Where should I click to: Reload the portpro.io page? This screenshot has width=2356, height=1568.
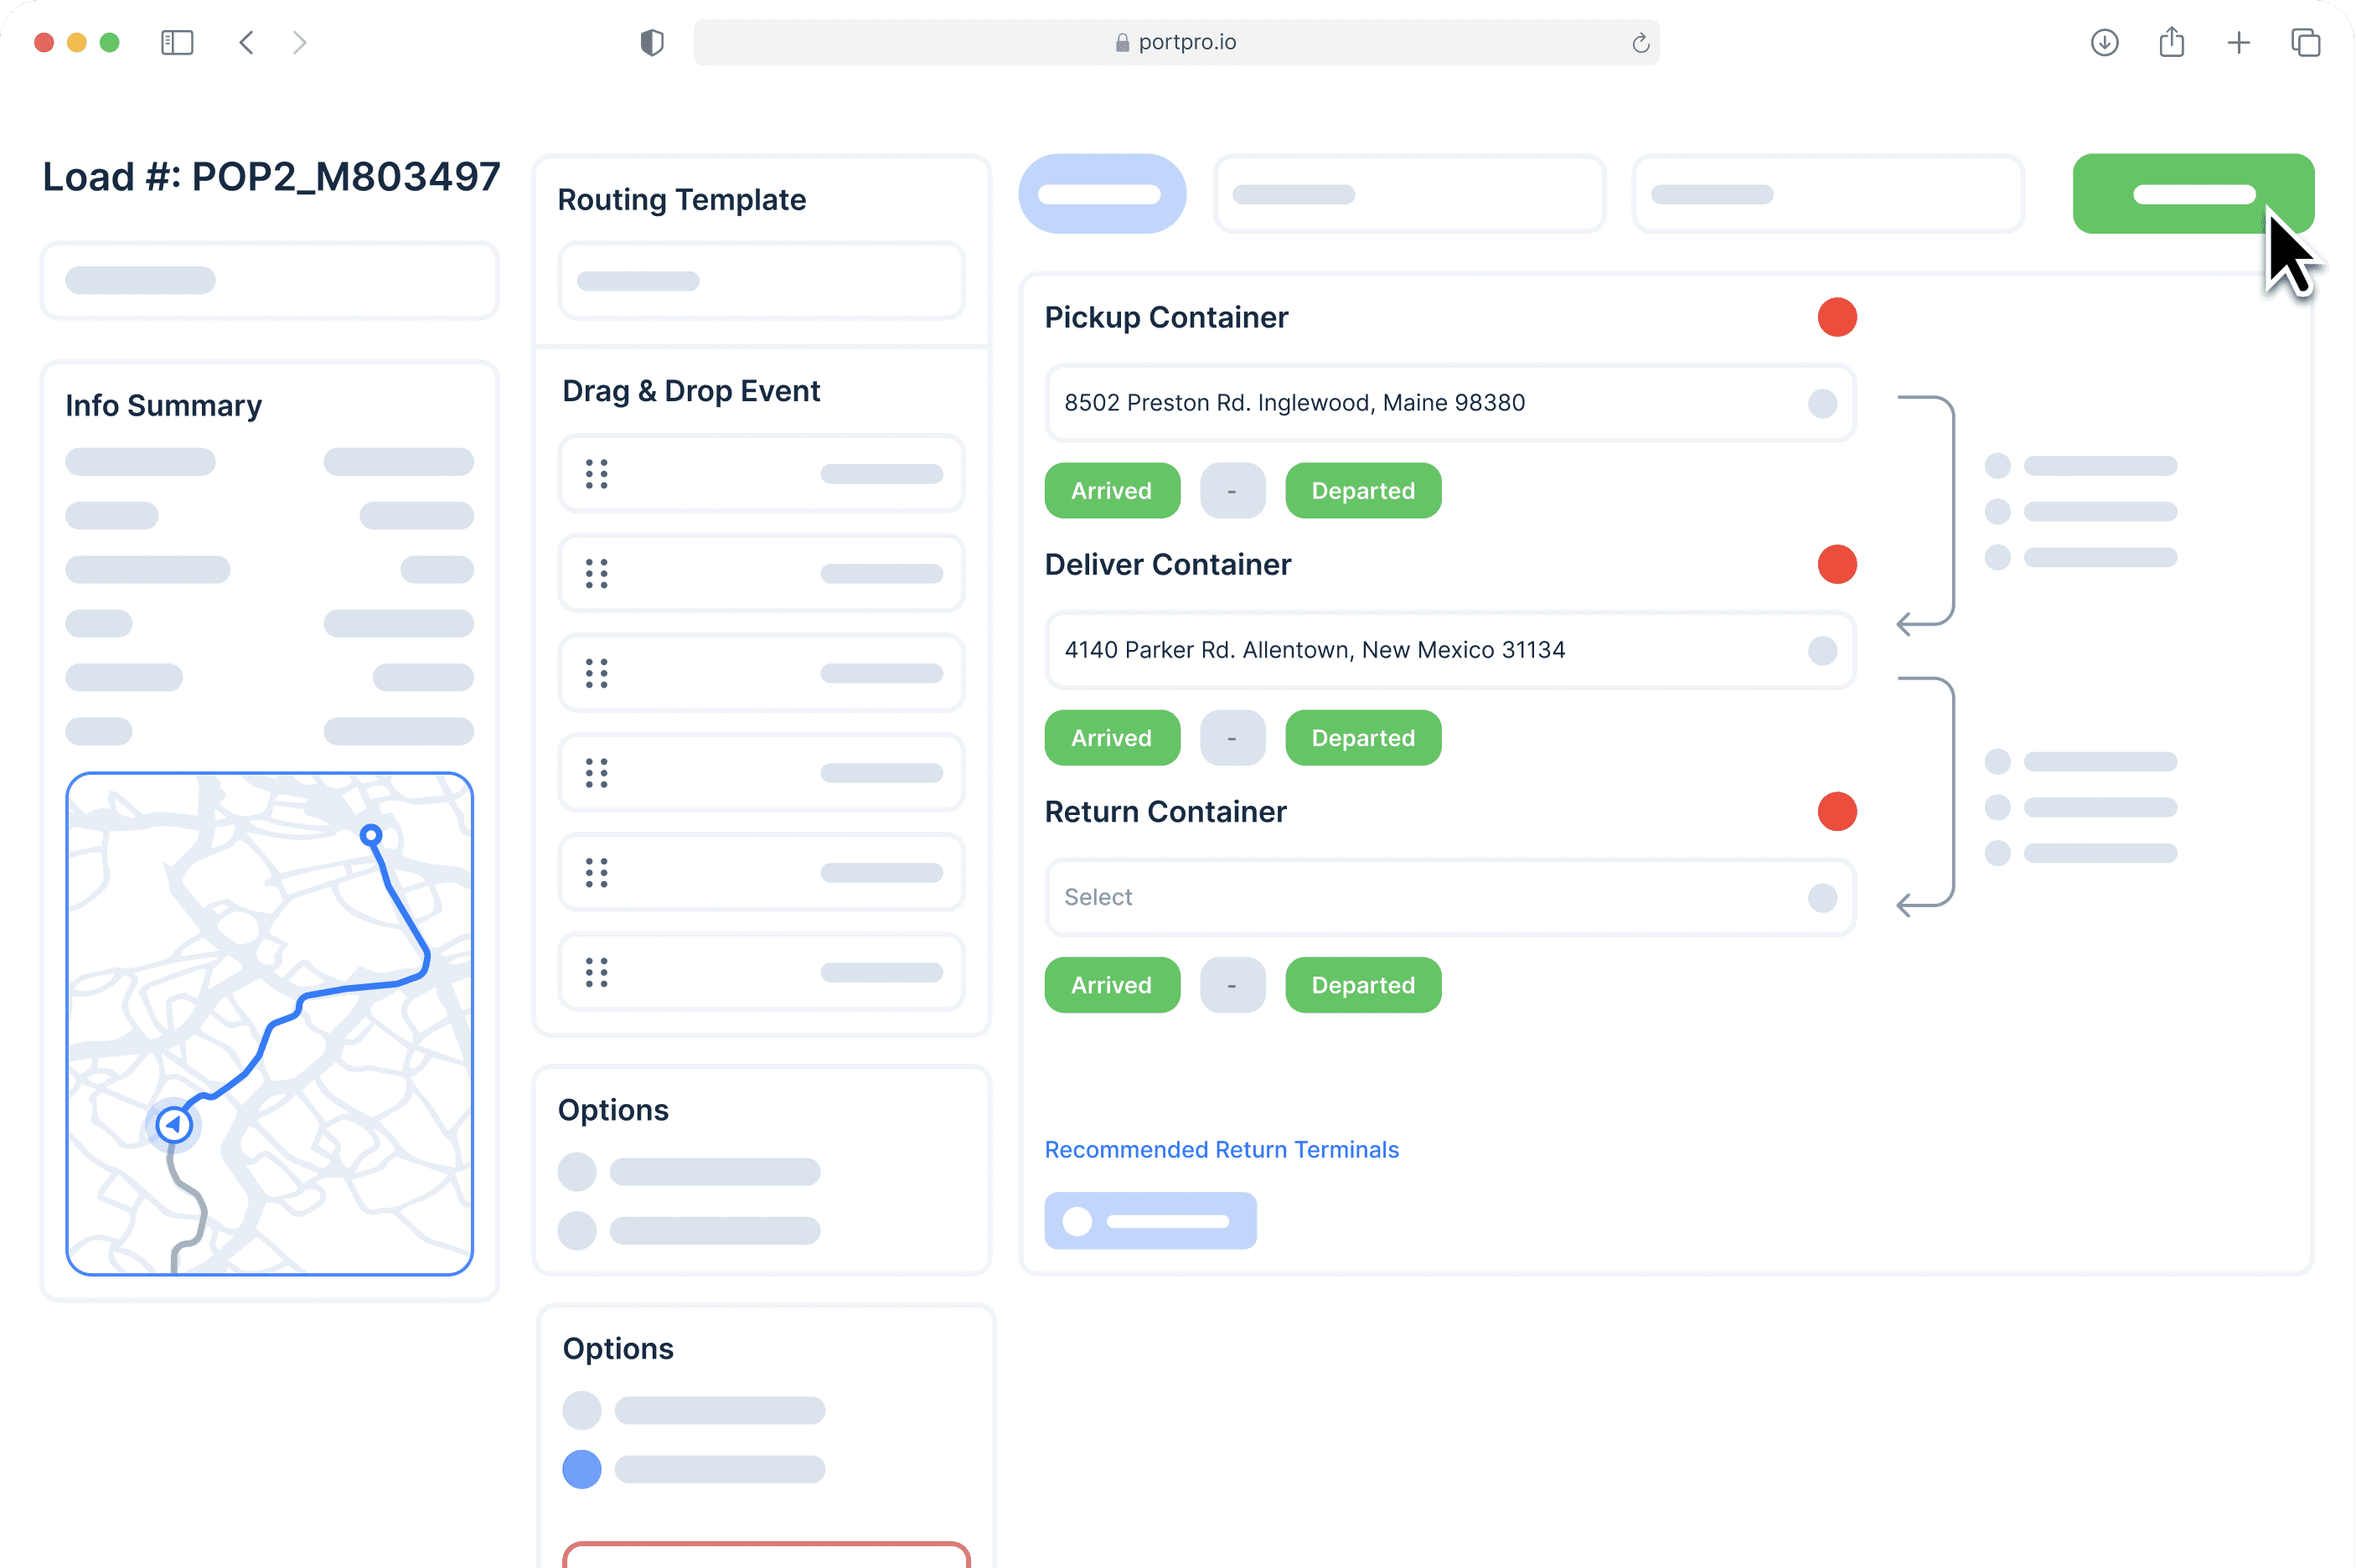tap(1640, 43)
